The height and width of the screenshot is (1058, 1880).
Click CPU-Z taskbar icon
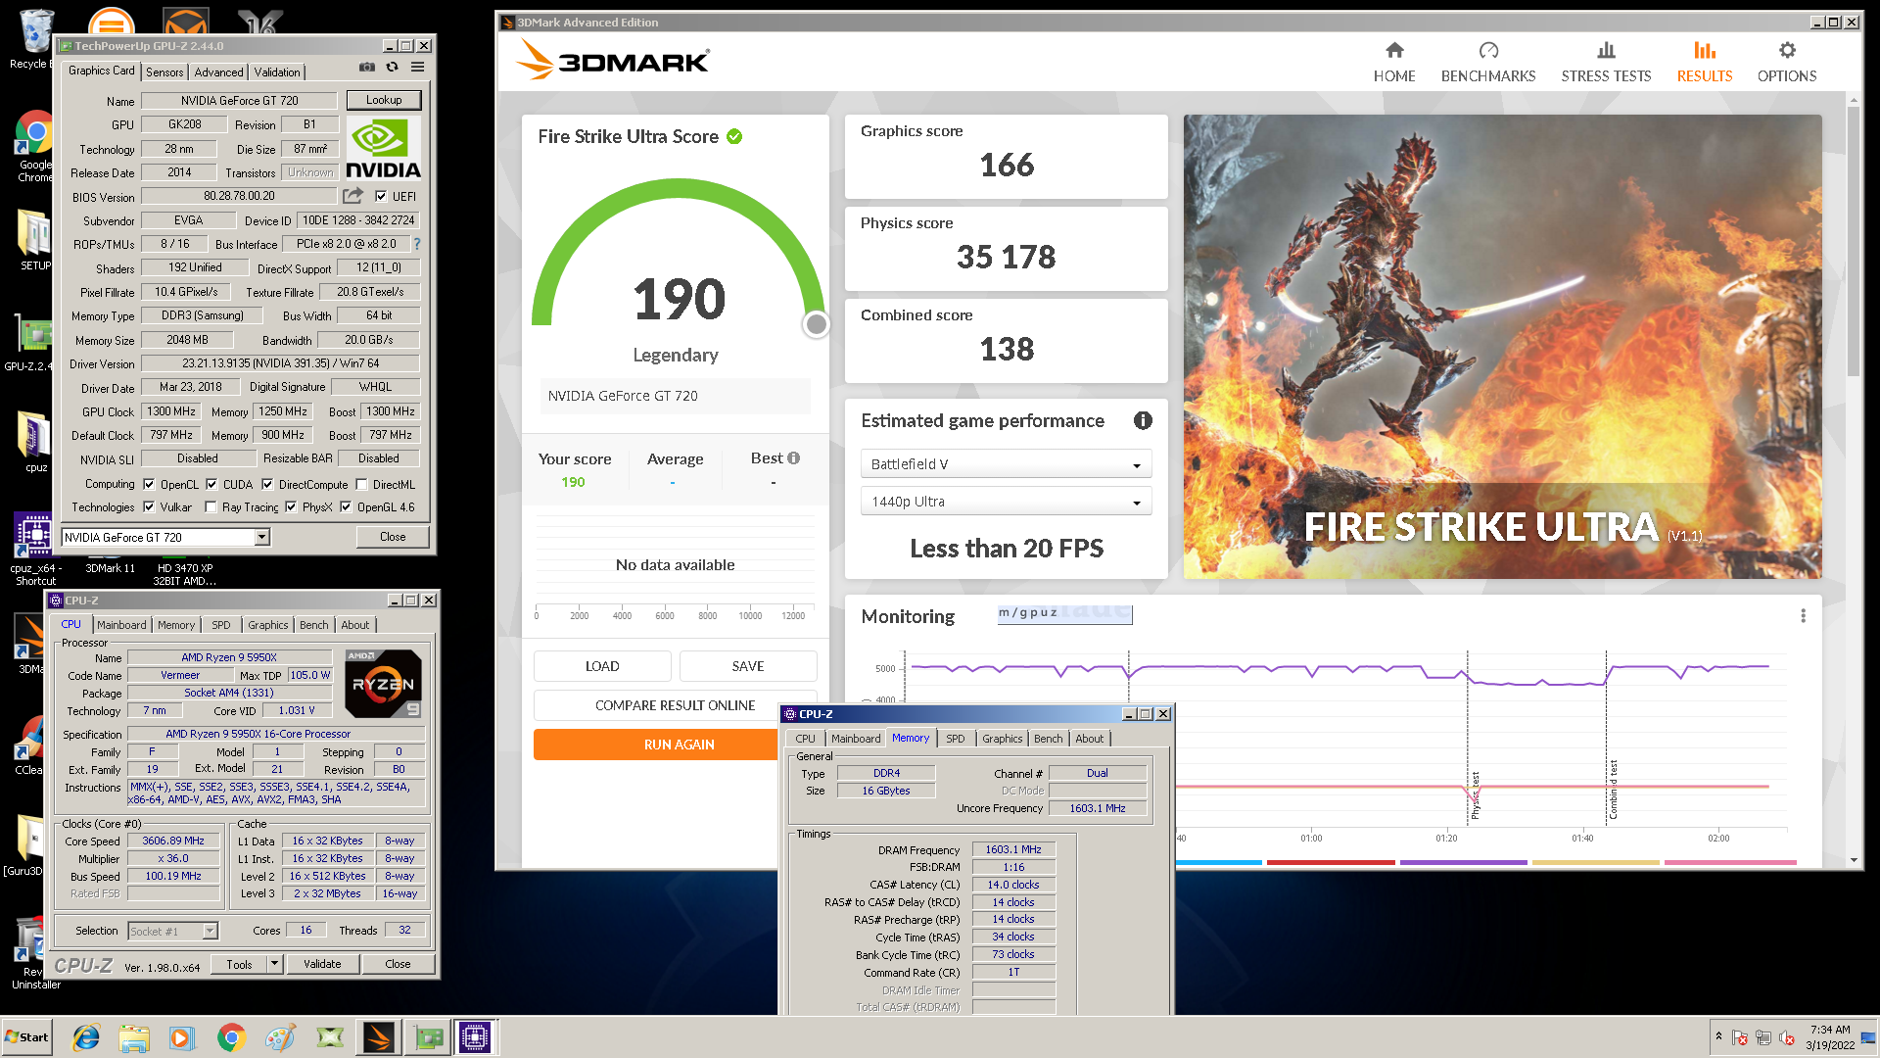475,1037
